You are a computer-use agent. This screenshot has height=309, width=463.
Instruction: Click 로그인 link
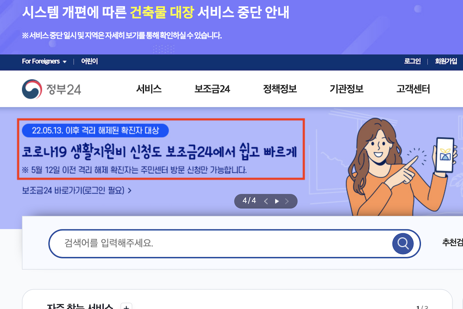click(x=412, y=61)
